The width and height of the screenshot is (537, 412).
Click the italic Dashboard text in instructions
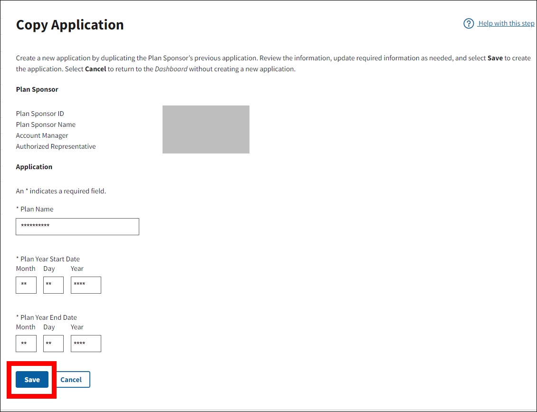point(171,69)
